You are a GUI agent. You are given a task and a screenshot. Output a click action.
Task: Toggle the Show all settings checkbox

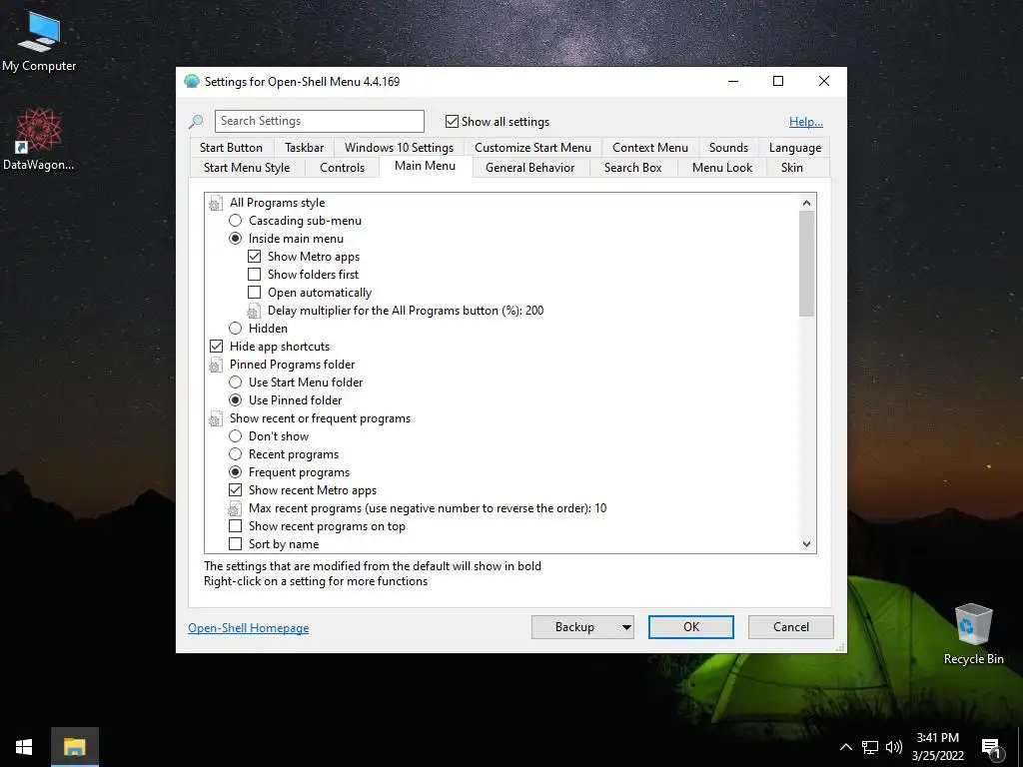pyautogui.click(x=452, y=121)
